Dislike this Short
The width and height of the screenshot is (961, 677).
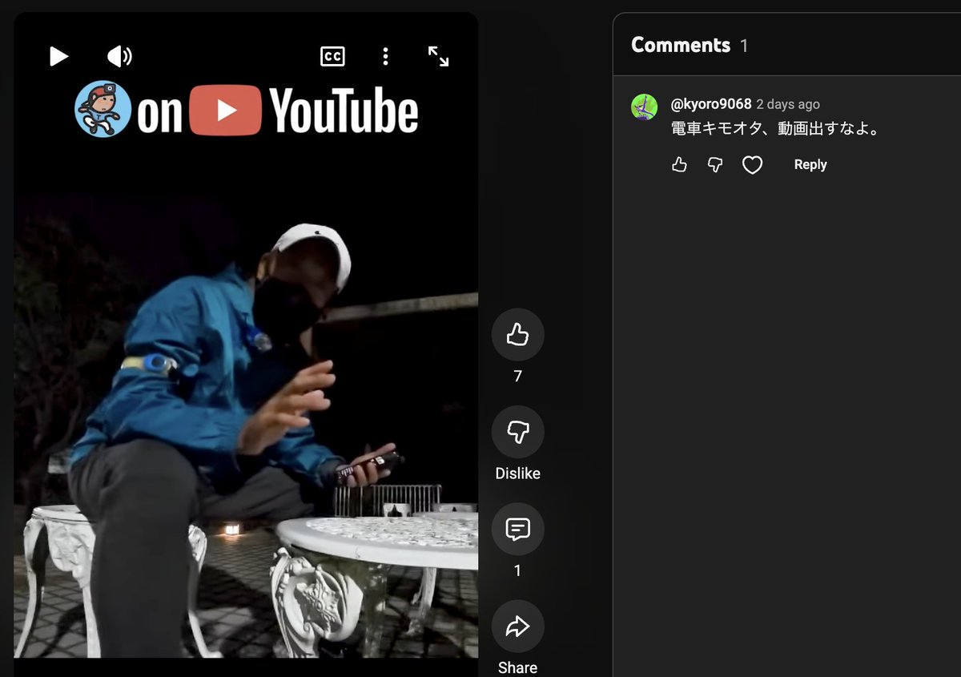tap(517, 433)
